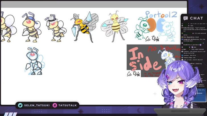Open the Portool2 bee artwork
The width and height of the screenshot is (207, 116).
(156, 26)
